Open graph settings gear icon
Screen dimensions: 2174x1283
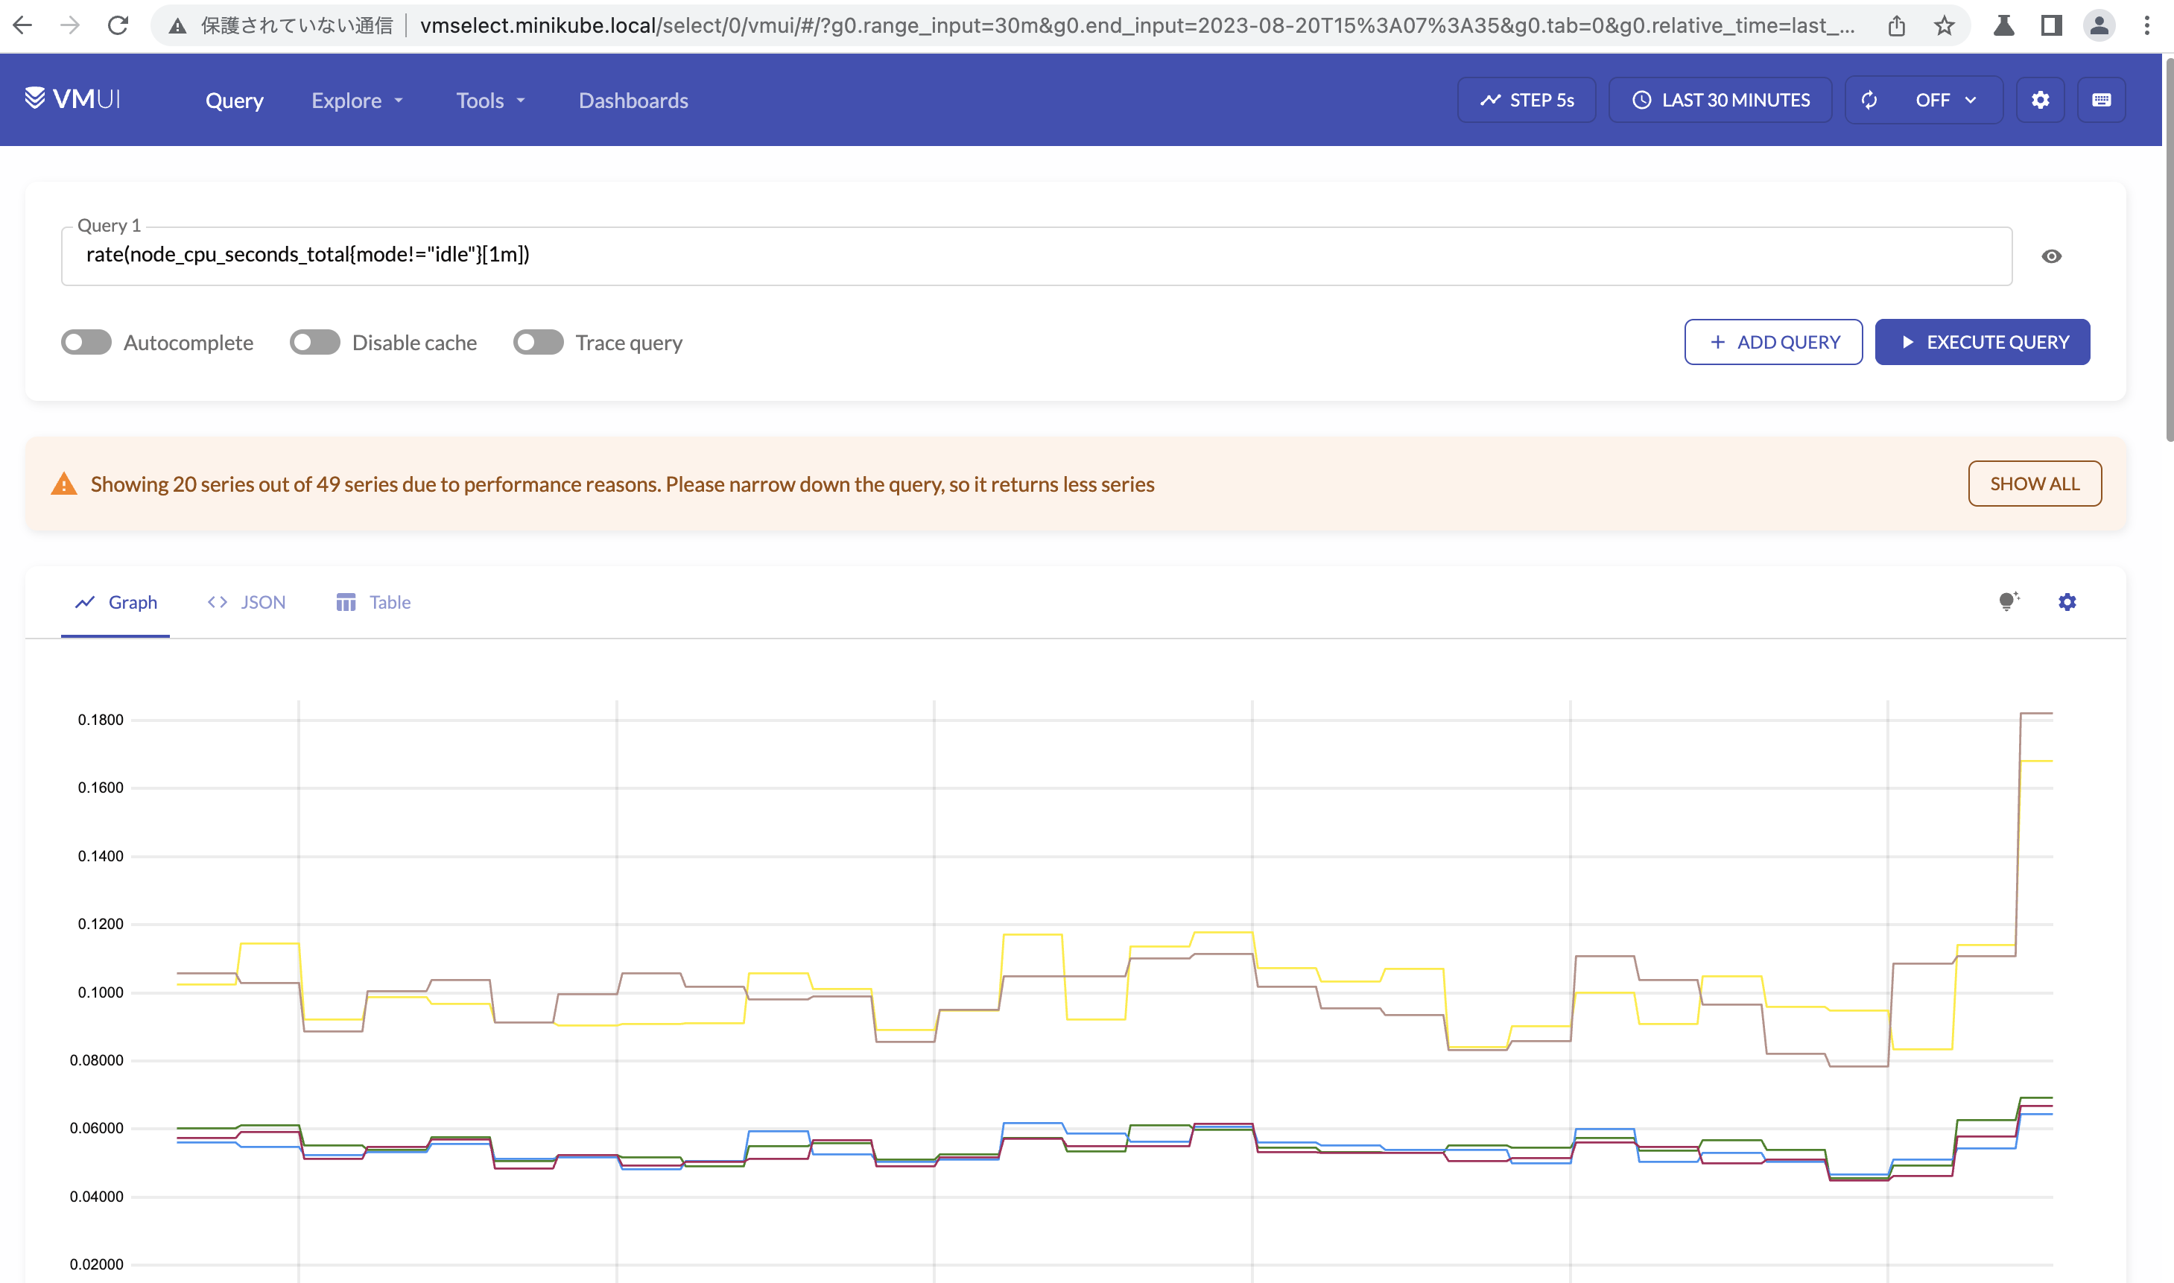2067,602
